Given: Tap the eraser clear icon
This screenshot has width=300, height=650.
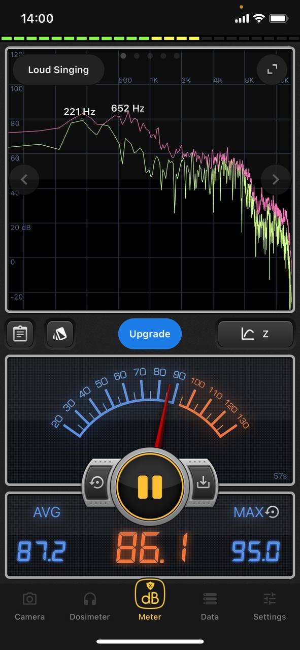Looking at the screenshot, I should [60, 334].
